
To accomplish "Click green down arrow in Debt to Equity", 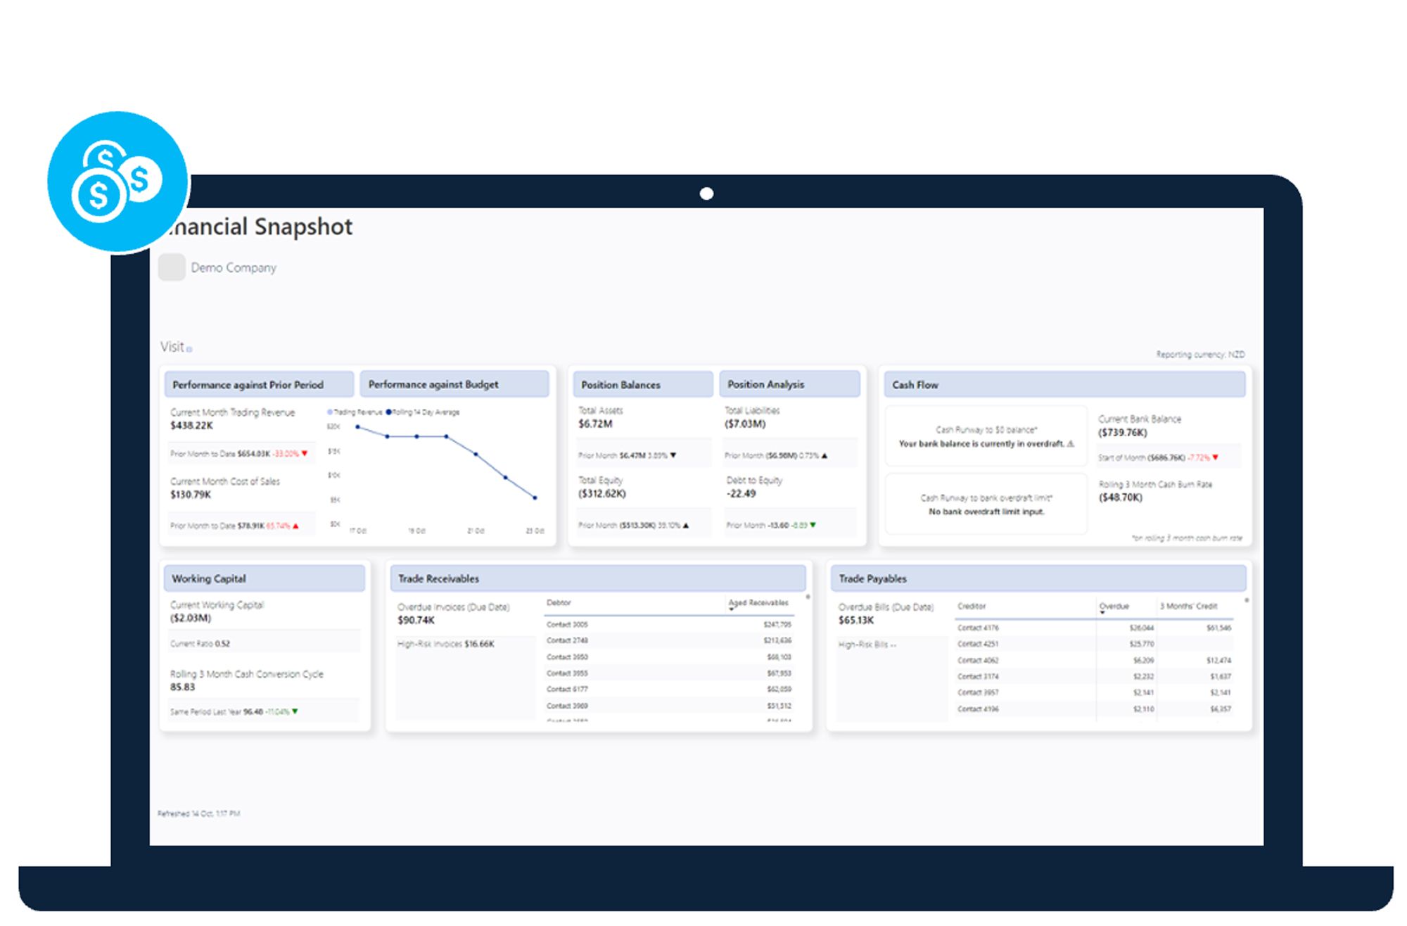I will (x=813, y=525).
